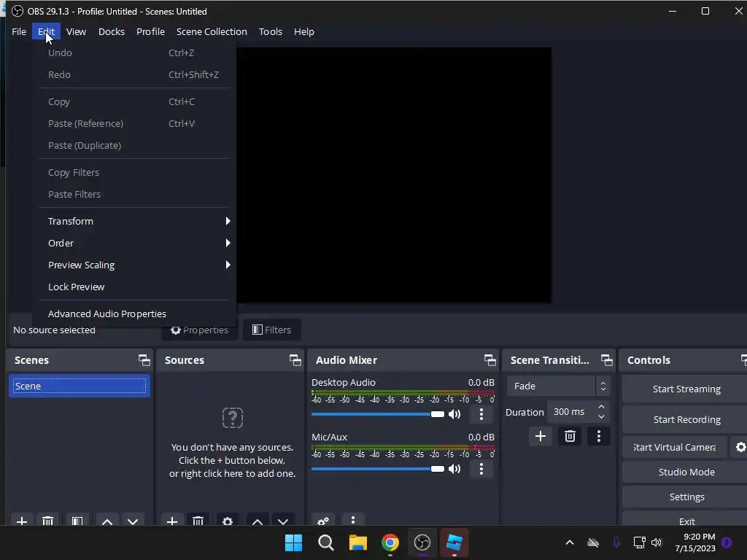
Task: Open File Explorer from taskbar
Action: pos(357,542)
